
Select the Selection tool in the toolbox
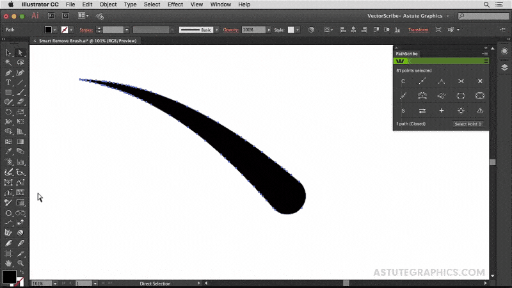[8, 52]
